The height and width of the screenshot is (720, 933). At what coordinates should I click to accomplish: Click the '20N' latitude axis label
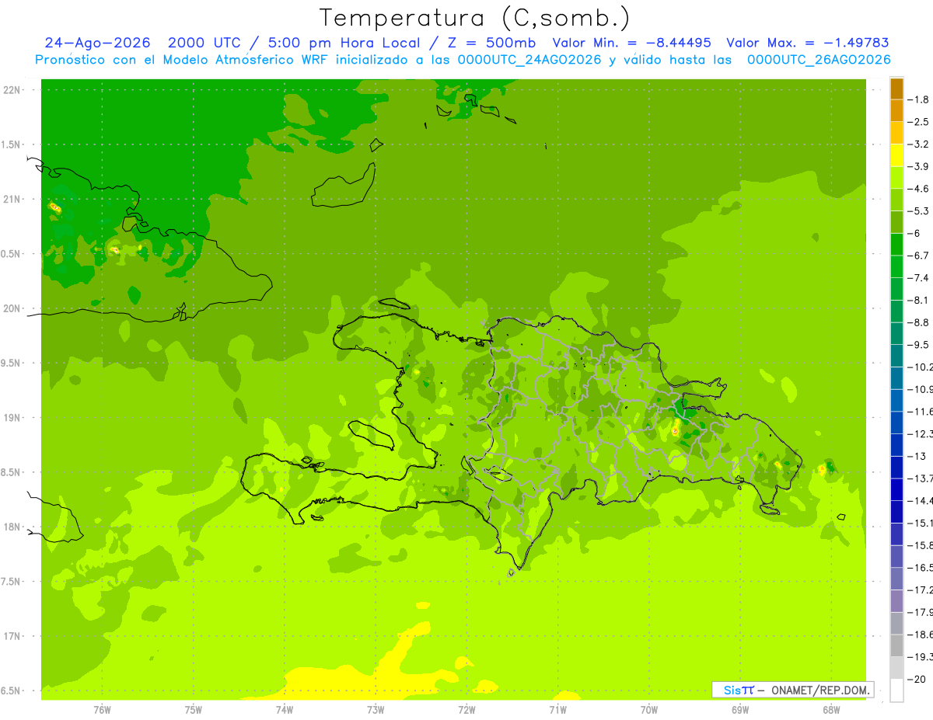12,309
